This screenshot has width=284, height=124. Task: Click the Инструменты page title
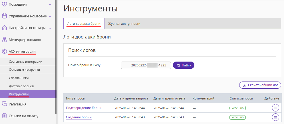[x=90, y=9]
